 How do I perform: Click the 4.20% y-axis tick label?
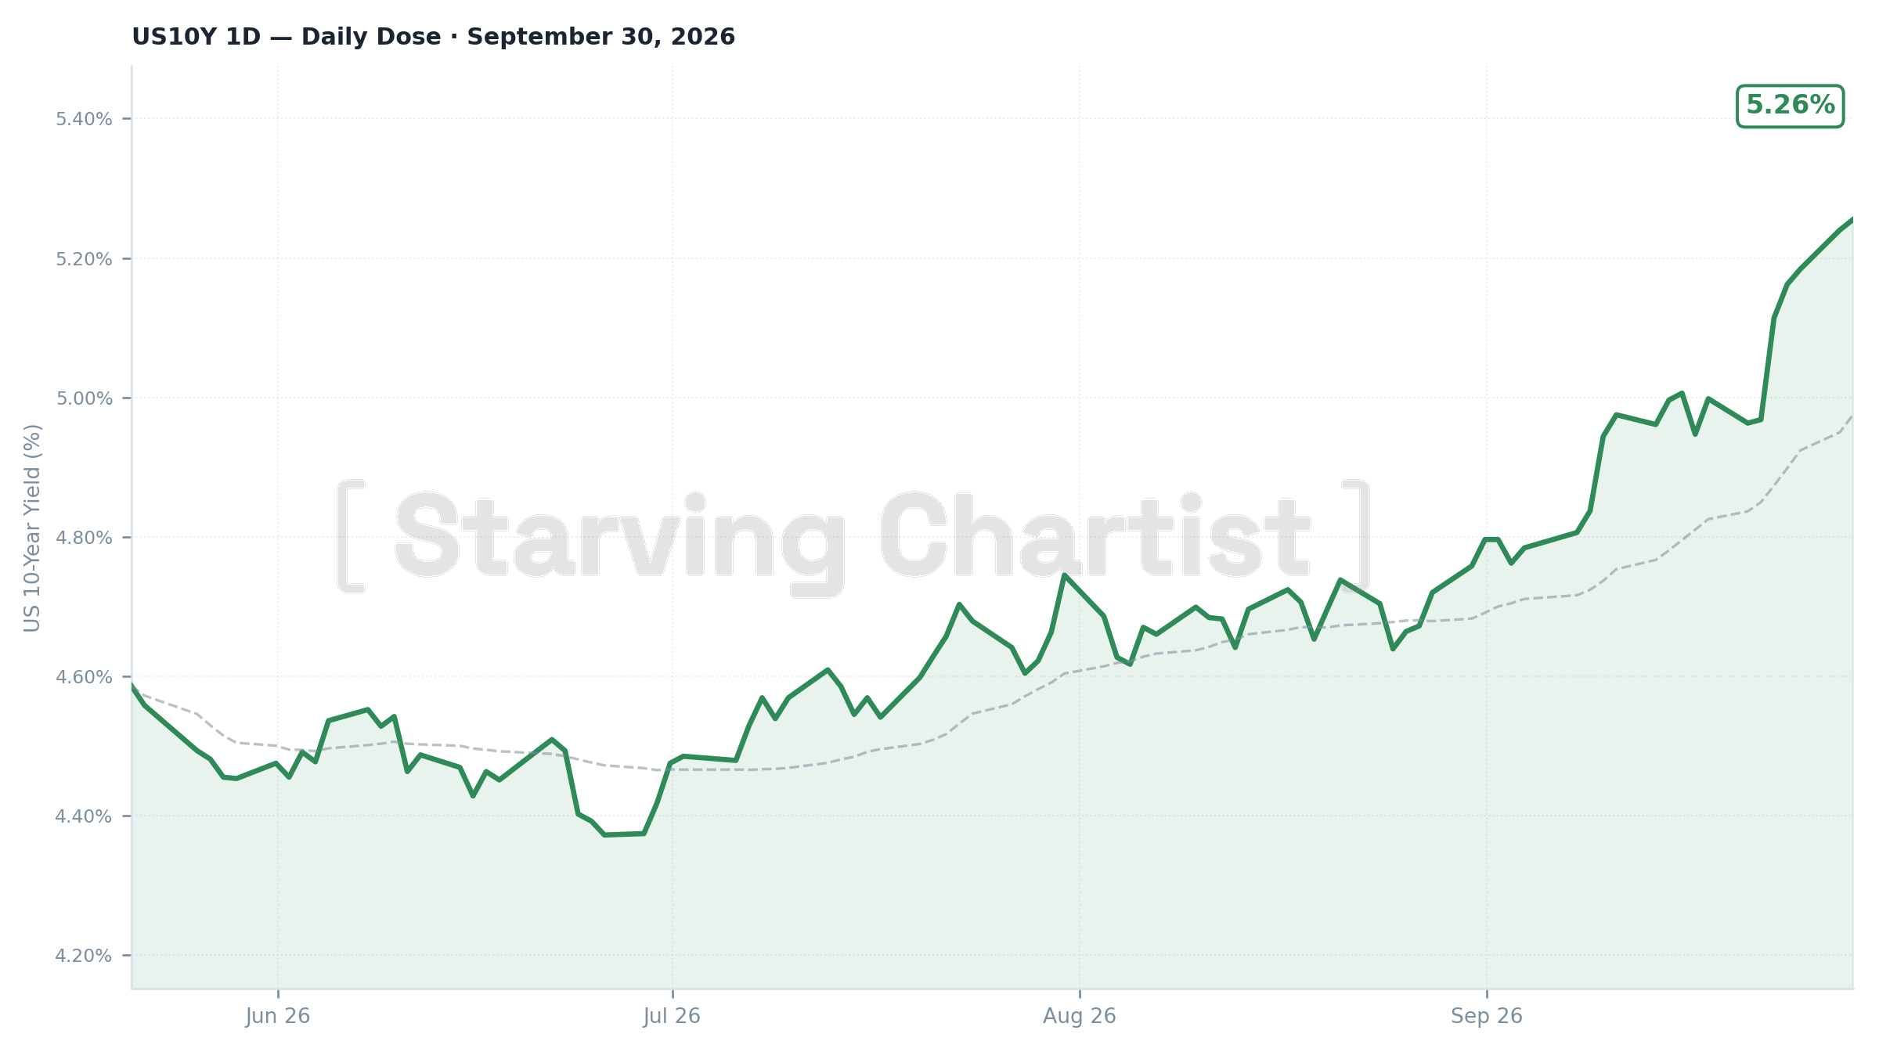click(x=84, y=956)
